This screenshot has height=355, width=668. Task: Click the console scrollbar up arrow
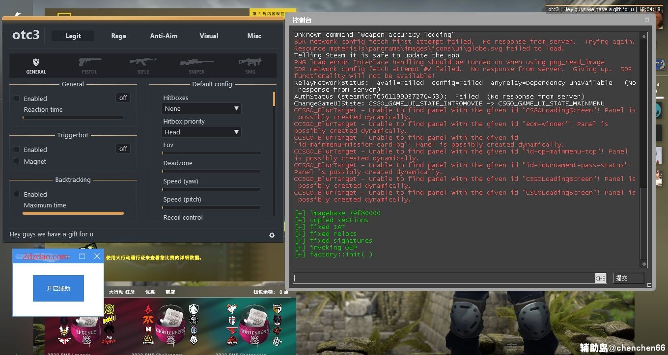coord(644,37)
